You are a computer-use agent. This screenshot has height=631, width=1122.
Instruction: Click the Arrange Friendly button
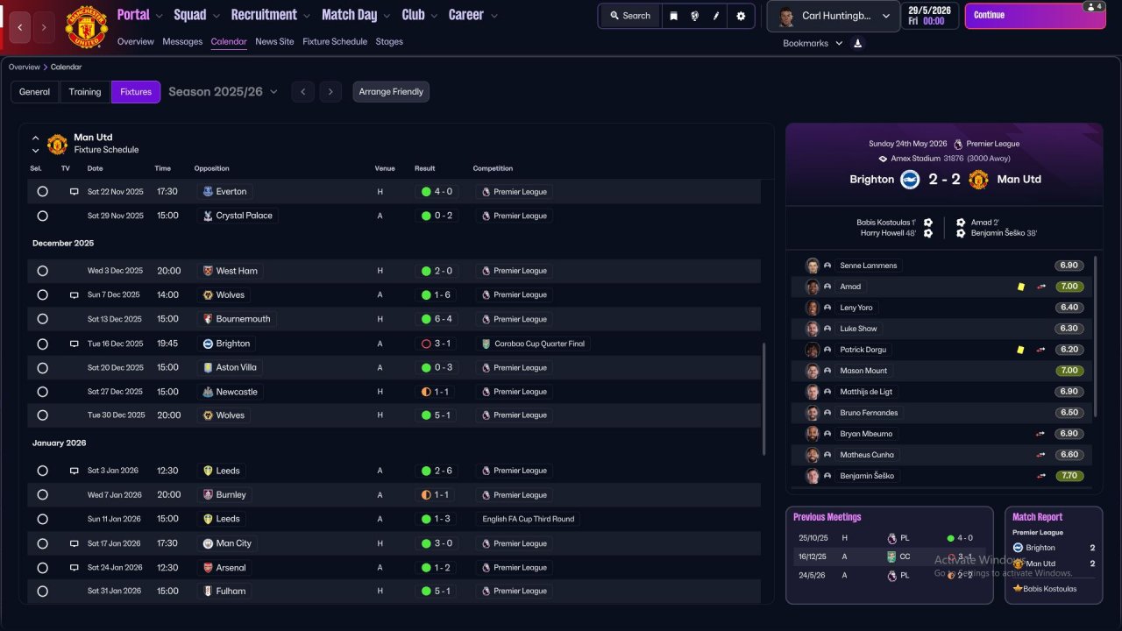click(x=391, y=92)
